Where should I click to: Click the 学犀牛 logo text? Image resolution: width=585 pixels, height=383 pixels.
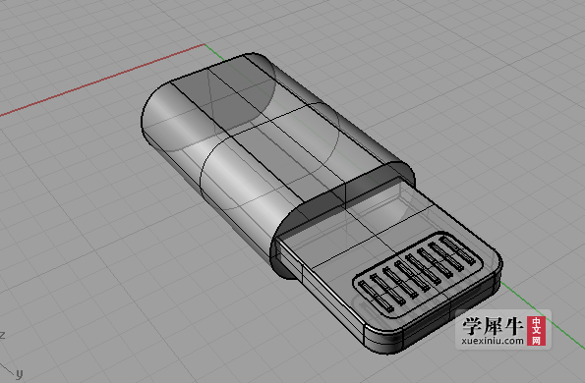(x=494, y=326)
